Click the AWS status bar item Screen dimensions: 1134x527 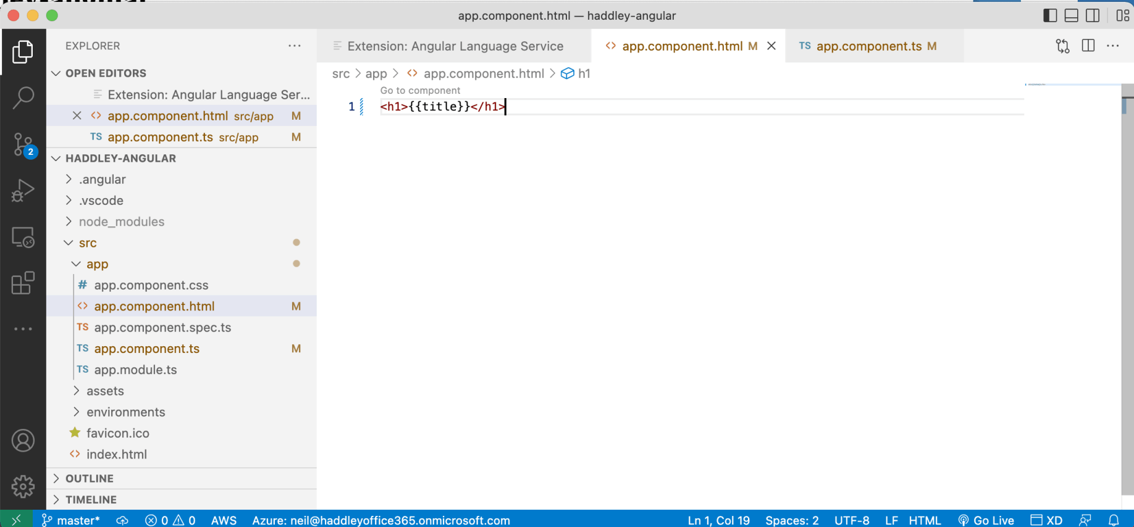pos(224,520)
